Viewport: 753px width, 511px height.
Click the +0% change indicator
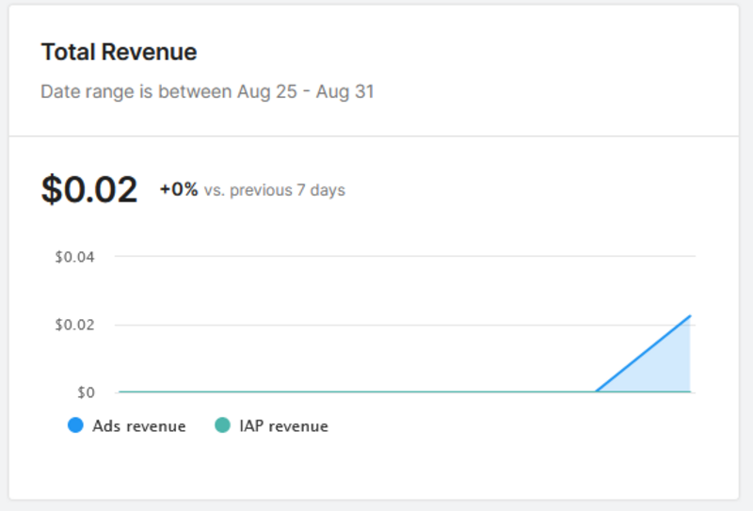179,189
